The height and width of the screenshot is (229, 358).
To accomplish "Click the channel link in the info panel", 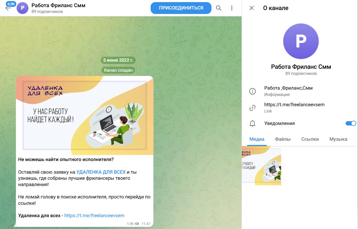I will (x=294, y=105).
